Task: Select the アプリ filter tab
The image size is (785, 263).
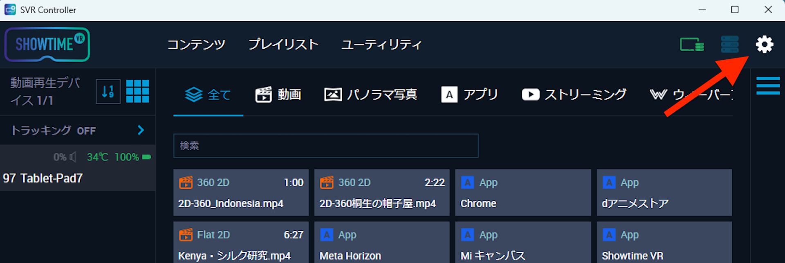Action: pyautogui.click(x=469, y=95)
